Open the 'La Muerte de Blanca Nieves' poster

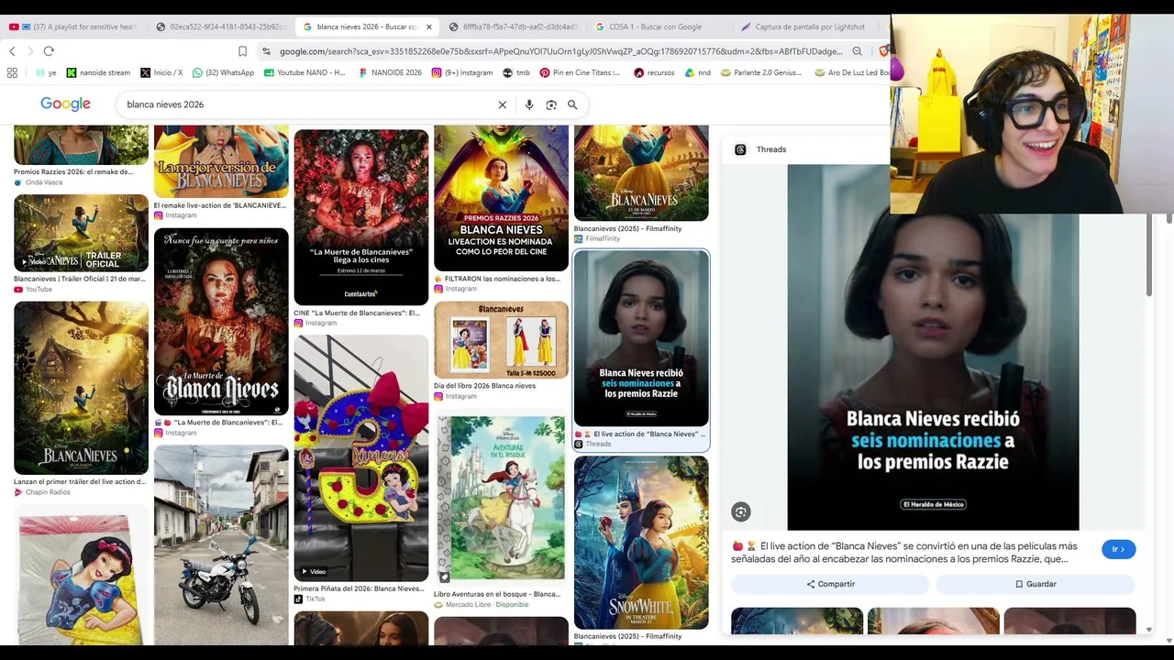(x=221, y=322)
